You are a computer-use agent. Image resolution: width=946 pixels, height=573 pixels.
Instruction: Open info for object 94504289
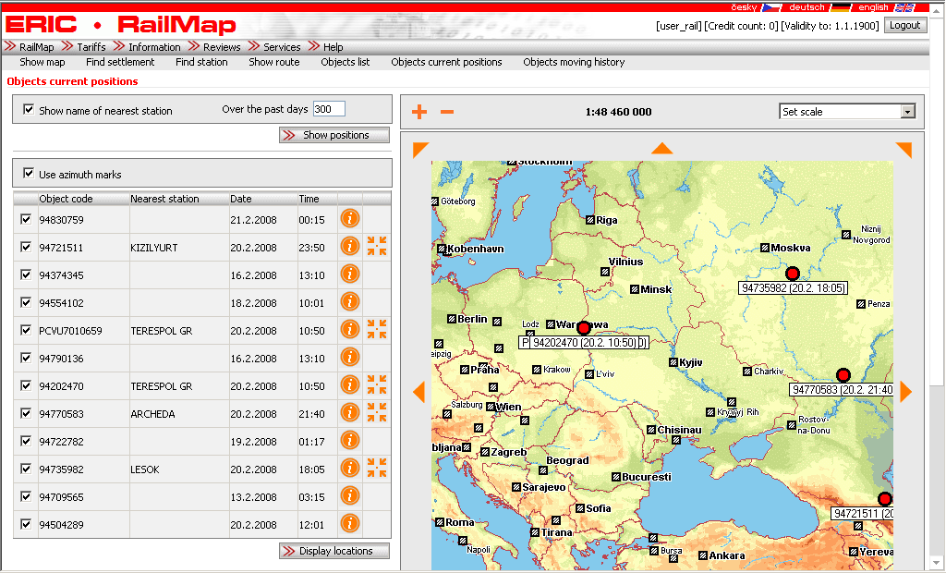click(x=350, y=523)
